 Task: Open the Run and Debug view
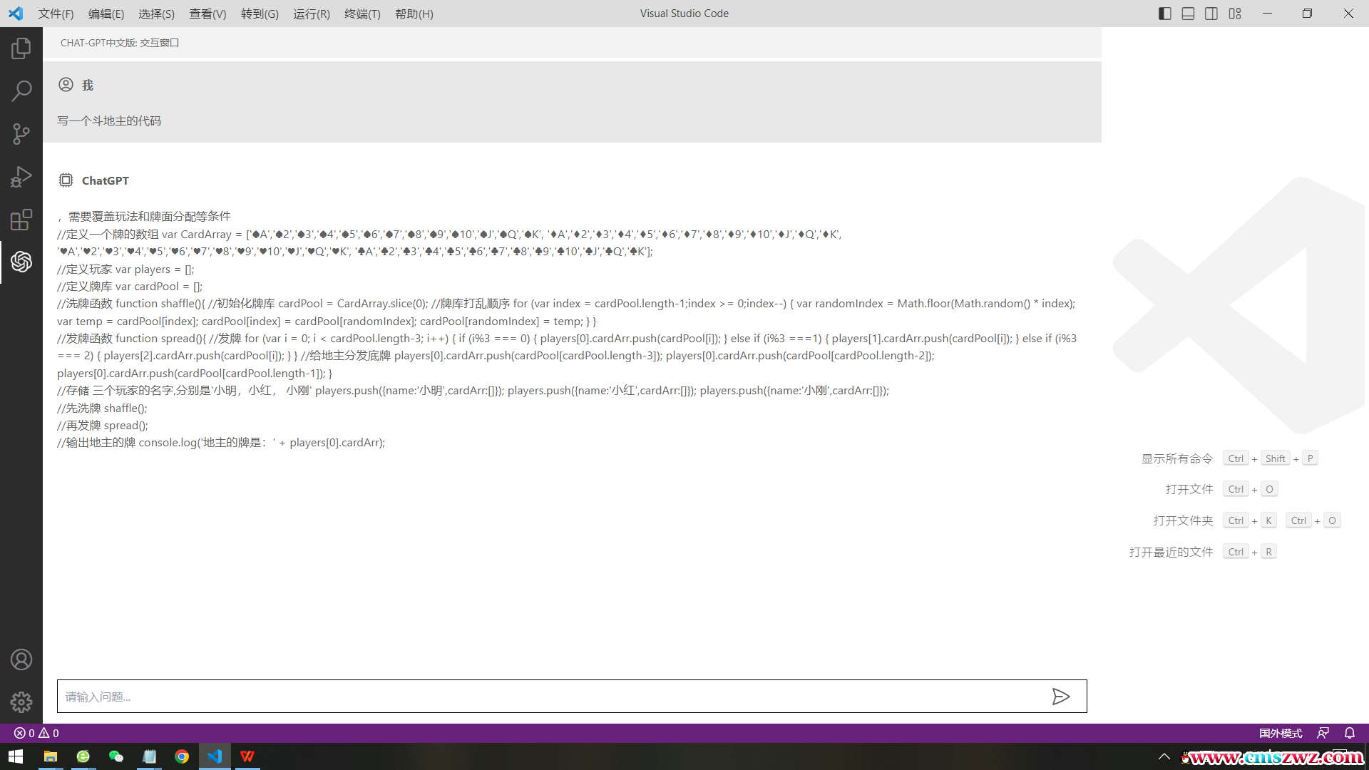coord(21,177)
